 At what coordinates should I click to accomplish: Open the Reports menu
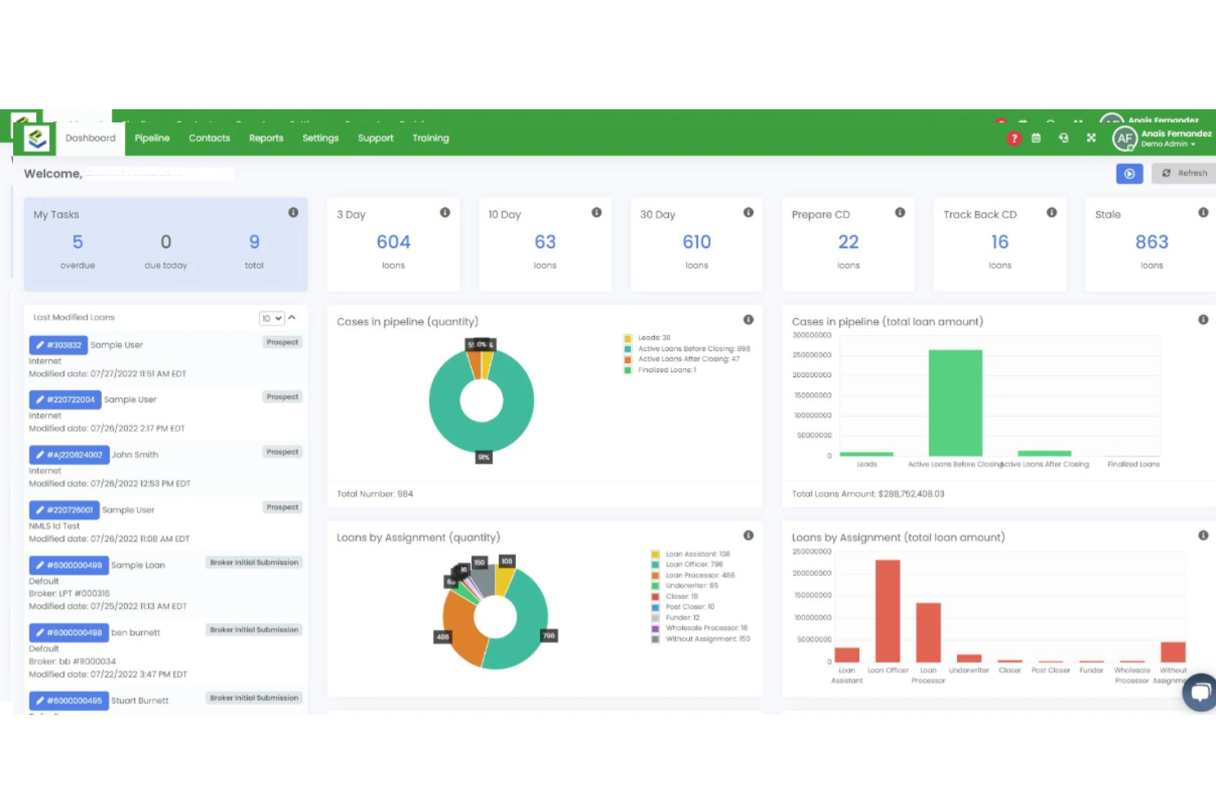266,138
